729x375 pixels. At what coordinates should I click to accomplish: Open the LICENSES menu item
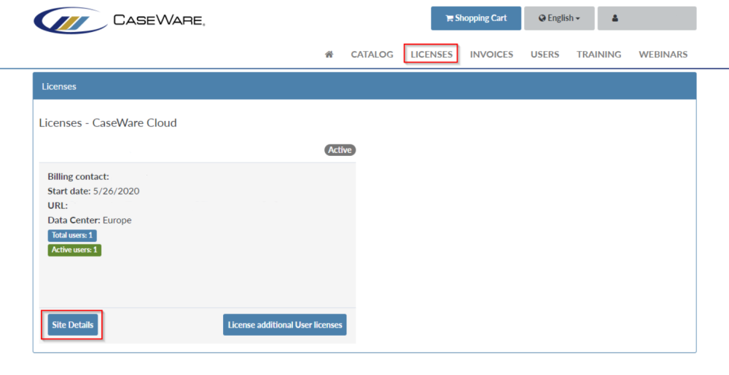point(432,55)
